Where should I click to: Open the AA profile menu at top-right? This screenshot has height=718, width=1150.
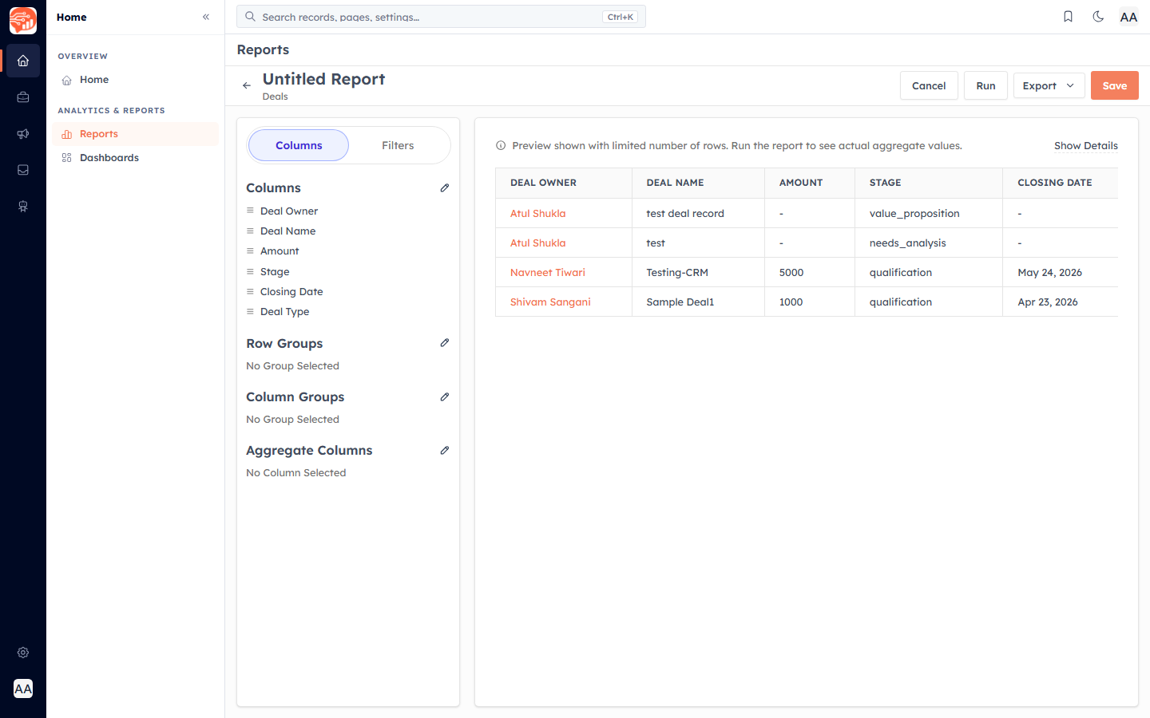(1128, 17)
